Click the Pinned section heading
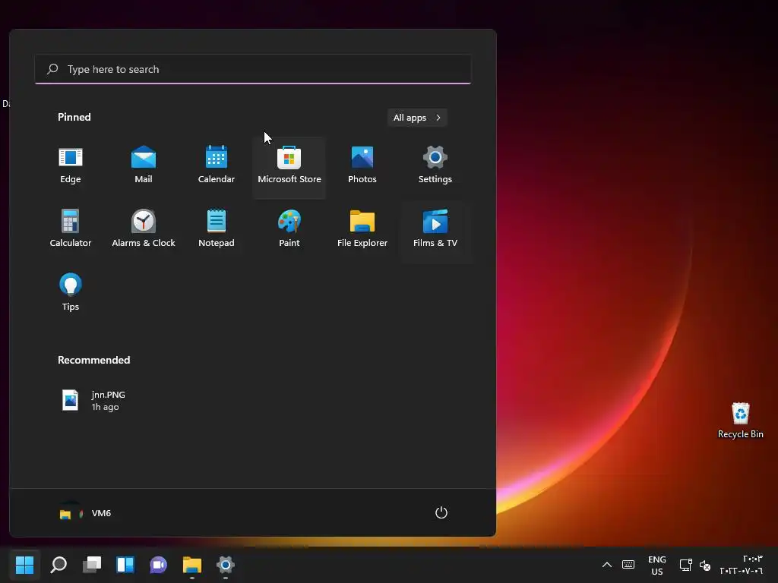 pos(74,117)
